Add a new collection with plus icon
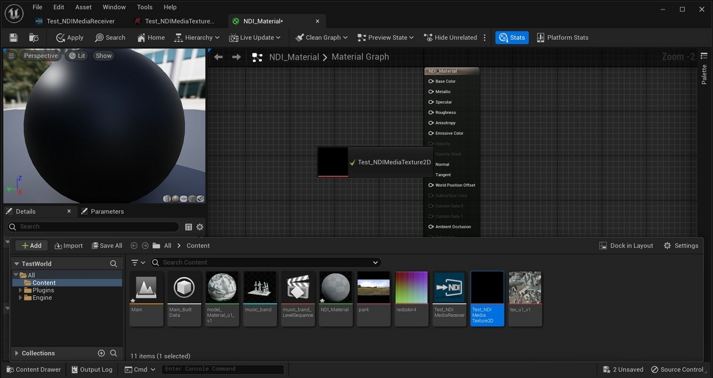The height and width of the screenshot is (378, 713). pos(101,353)
